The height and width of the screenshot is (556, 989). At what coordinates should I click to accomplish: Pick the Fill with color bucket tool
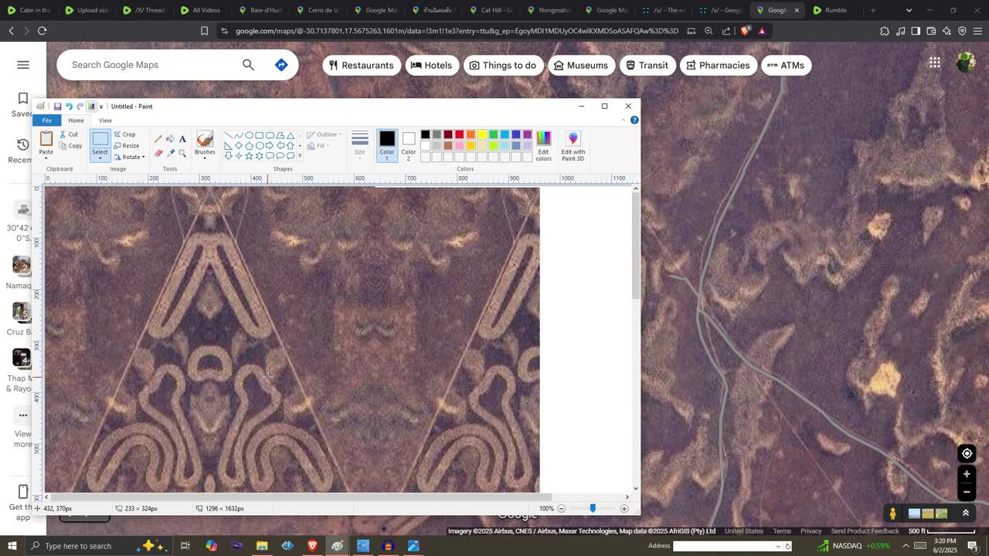click(x=171, y=139)
